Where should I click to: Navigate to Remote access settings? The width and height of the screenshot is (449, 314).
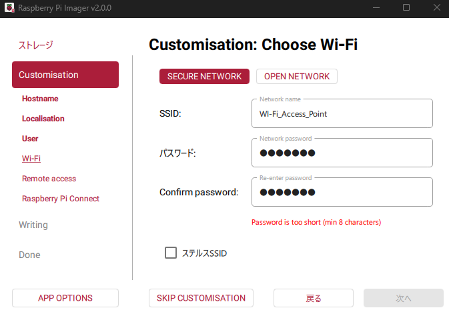coord(49,179)
